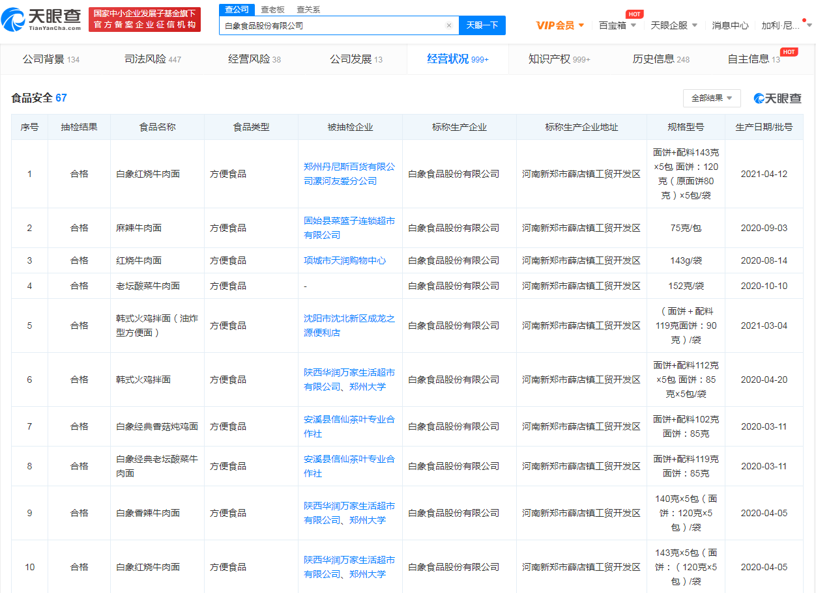This screenshot has width=816, height=593.
Task: Open the row 10 陕西华润万家生活超市 link
Action: click(x=349, y=567)
